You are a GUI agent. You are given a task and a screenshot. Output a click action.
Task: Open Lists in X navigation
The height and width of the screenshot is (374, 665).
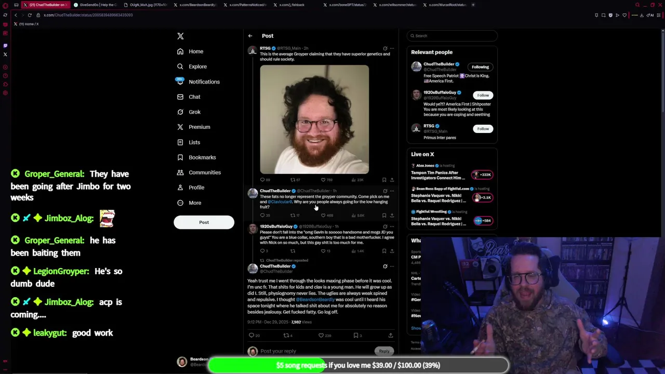pyautogui.click(x=189, y=142)
